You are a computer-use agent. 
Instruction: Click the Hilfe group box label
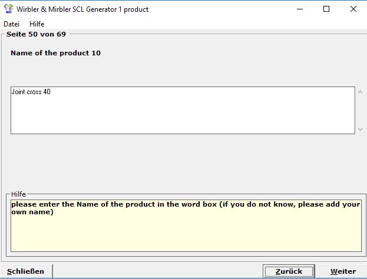pyautogui.click(x=19, y=194)
